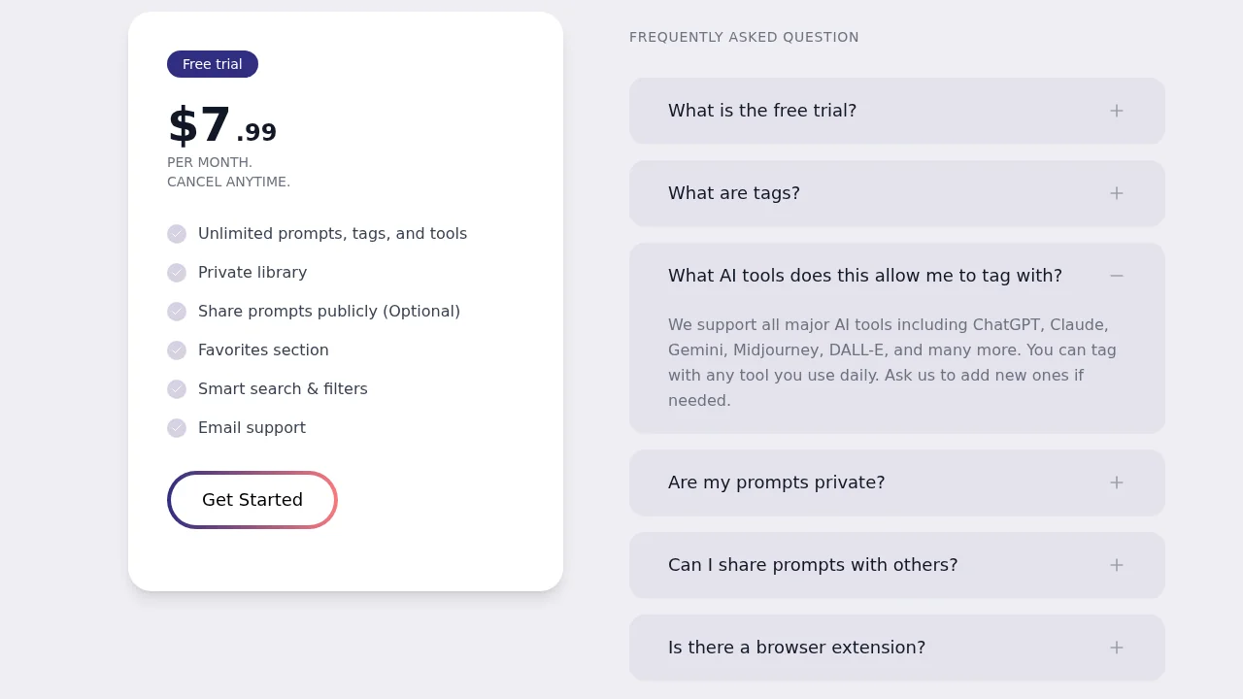Click checkmark icon next to Email support
This screenshot has height=699, width=1243.
coord(177,428)
